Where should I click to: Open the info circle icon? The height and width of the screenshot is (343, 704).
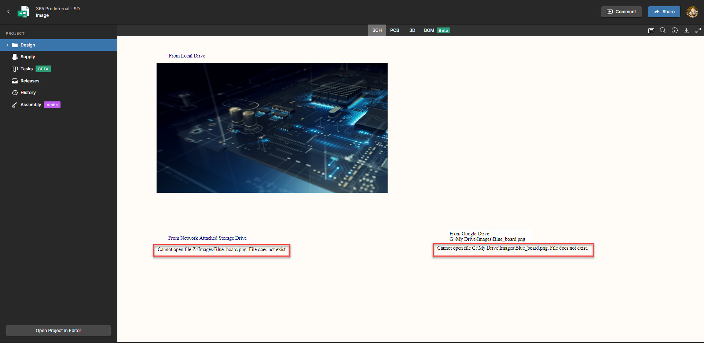click(674, 30)
